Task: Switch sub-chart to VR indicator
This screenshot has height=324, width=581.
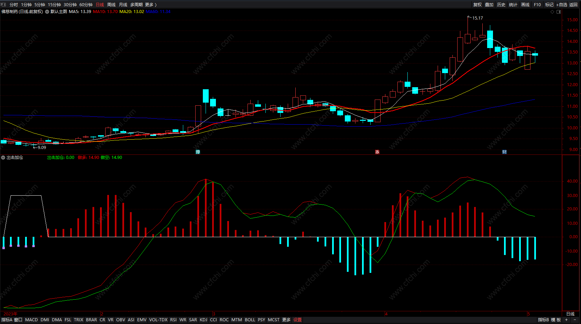Action: [x=111, y=320]
